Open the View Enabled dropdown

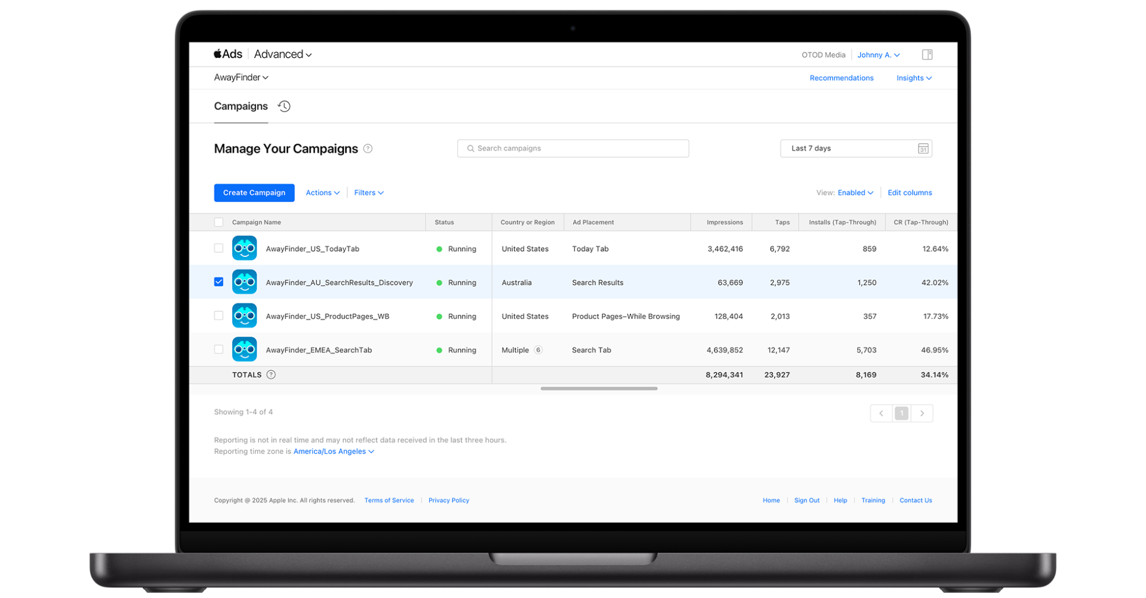tap(855, 192)
